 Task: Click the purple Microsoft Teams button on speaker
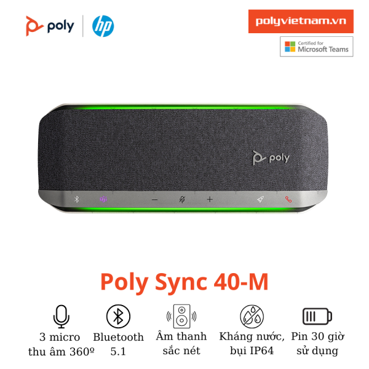click(103, 199)
